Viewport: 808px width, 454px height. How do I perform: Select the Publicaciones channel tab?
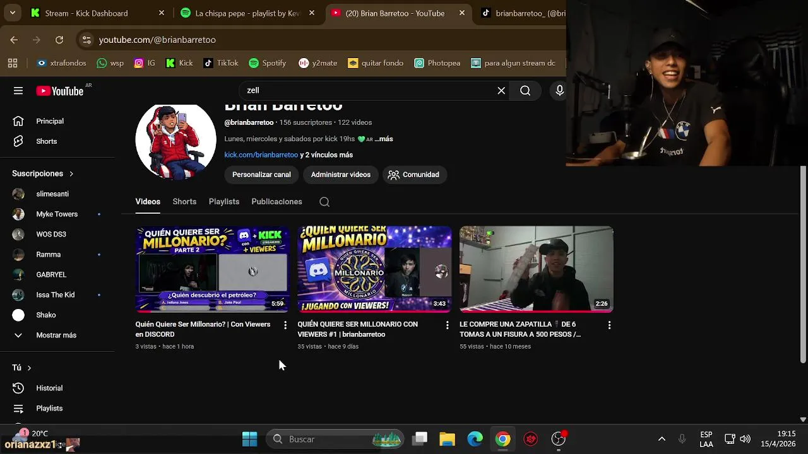click(276, 202)
